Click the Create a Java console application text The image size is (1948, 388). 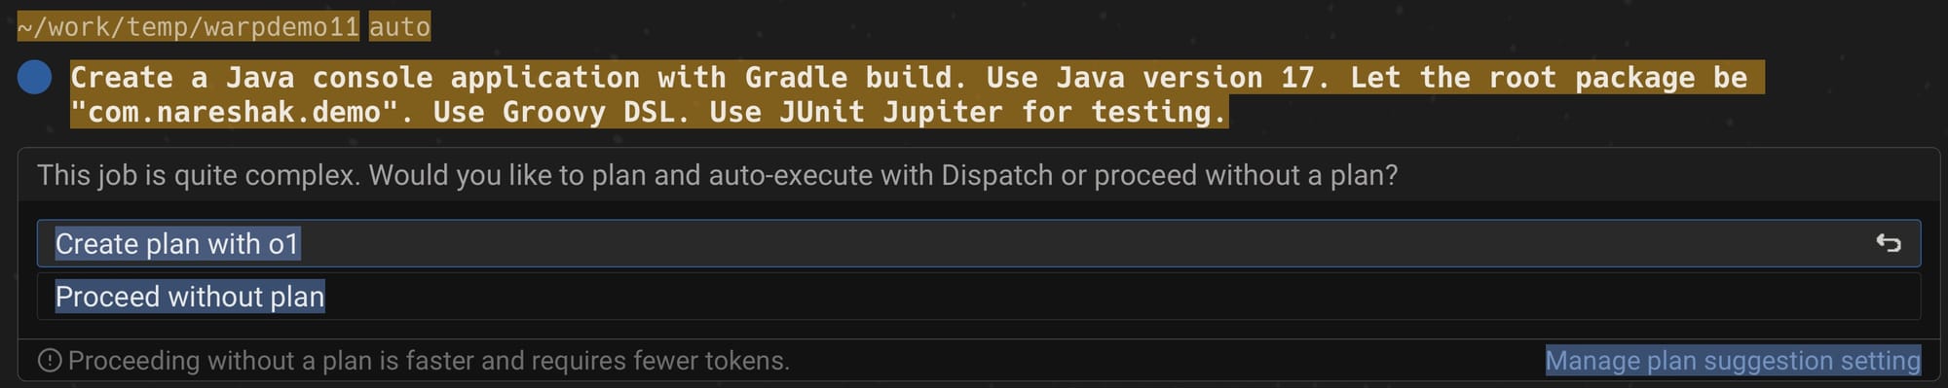[355, 77]
